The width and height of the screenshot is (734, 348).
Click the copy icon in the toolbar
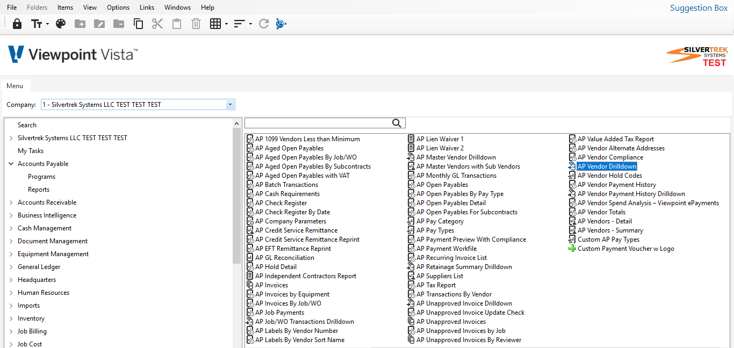point(138,24)
